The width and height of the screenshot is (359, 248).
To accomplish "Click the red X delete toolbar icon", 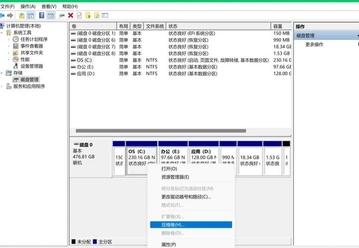I will (x=71, y=15).
